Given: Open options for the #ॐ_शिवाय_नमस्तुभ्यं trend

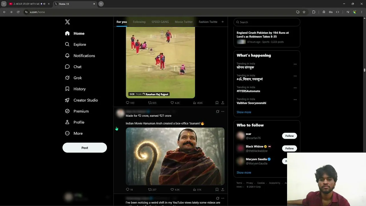Looking at the screenshot, I should (x=295, y=76).
